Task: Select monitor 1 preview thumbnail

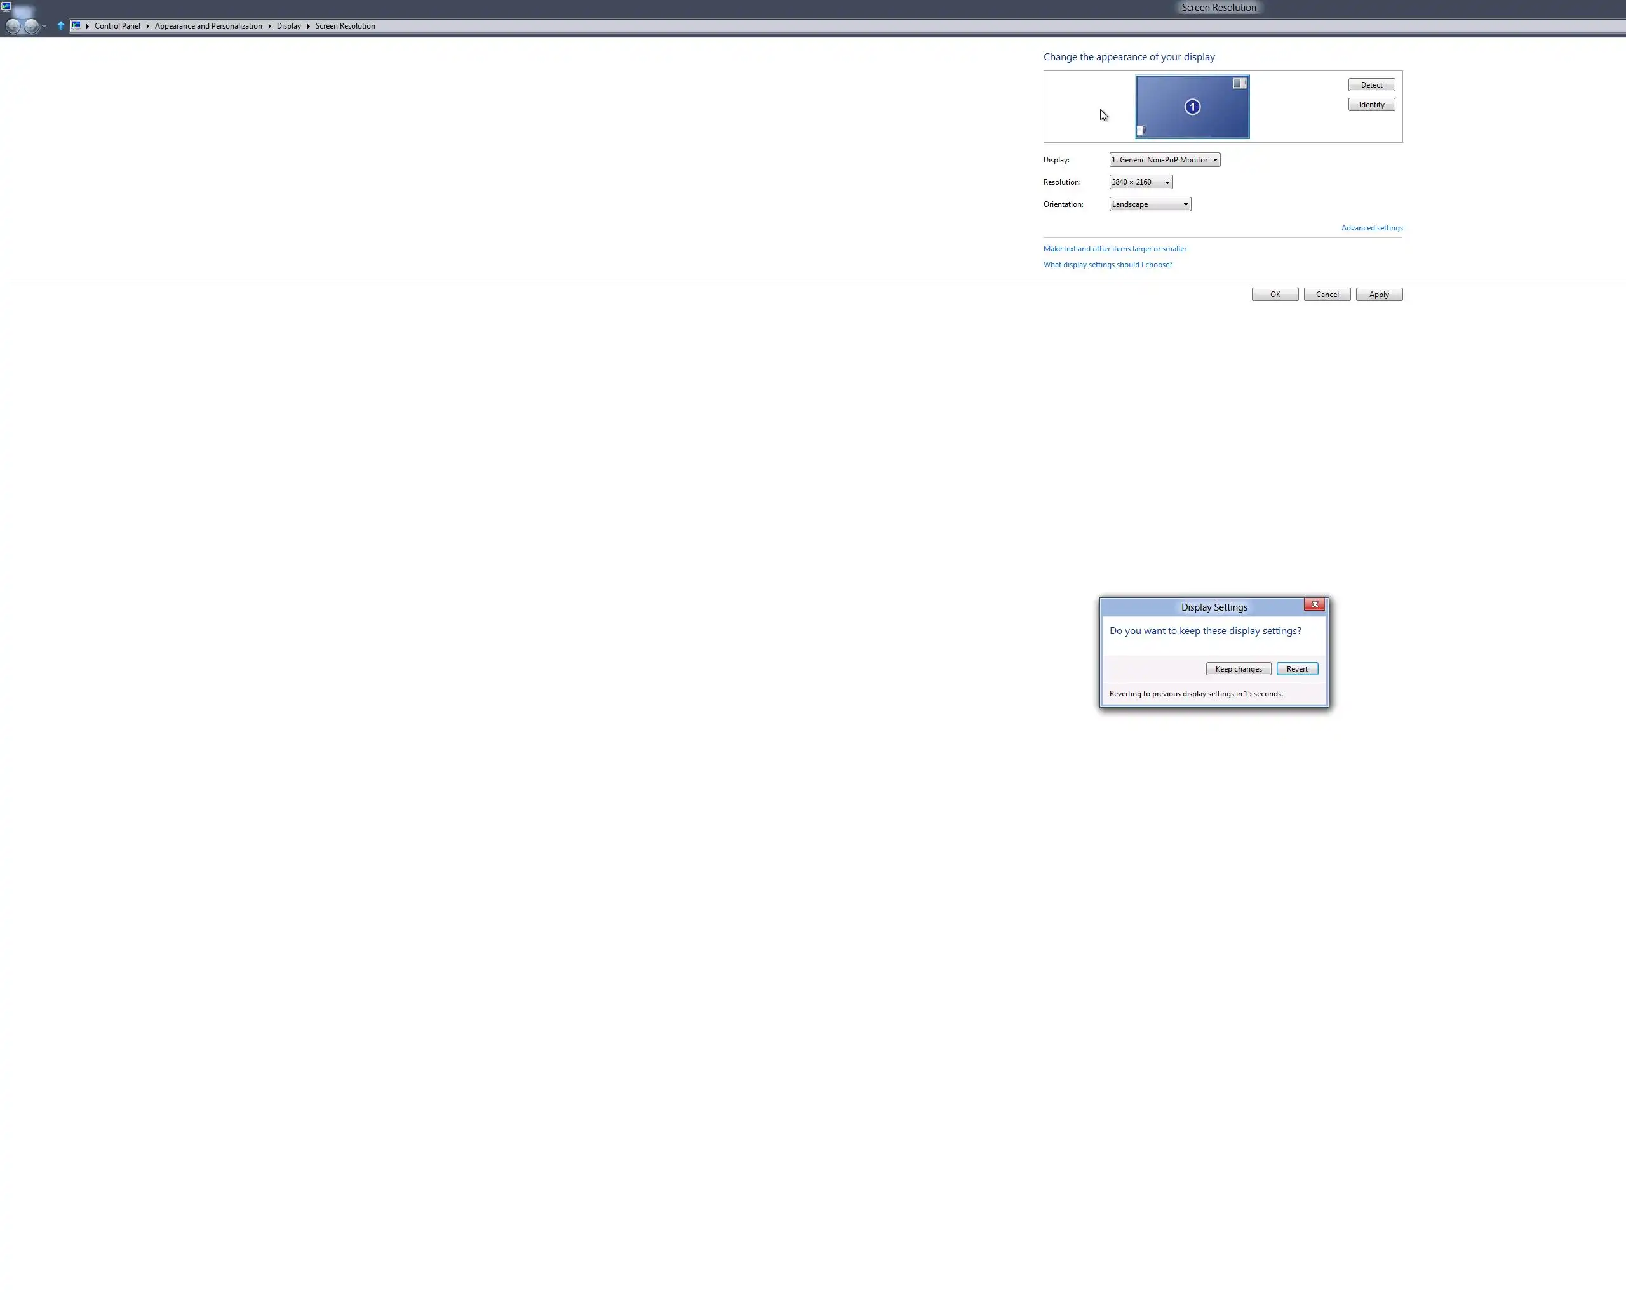Action: point(1192,107)
